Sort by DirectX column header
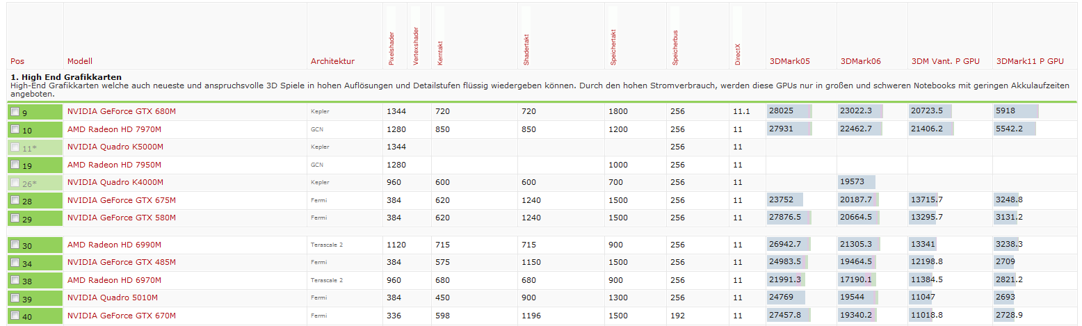Viewport: 1082px width, 326px height. coord(738,55)
